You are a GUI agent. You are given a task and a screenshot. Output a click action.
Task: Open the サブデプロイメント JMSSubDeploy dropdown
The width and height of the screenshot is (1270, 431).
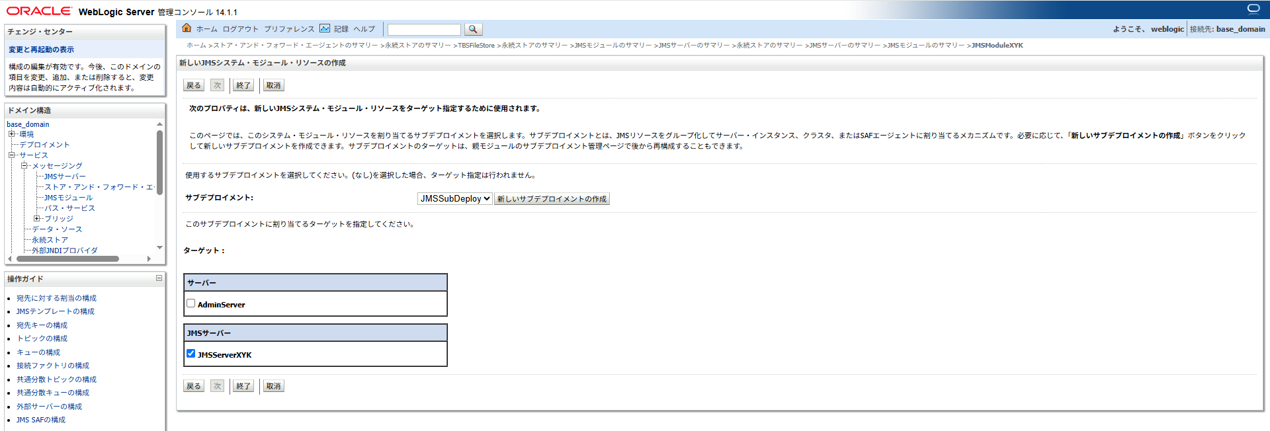pyautogui.click(x=454, y=198)
